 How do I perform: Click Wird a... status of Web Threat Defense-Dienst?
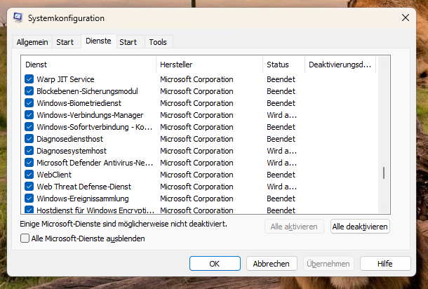click(x=281, y=187)
